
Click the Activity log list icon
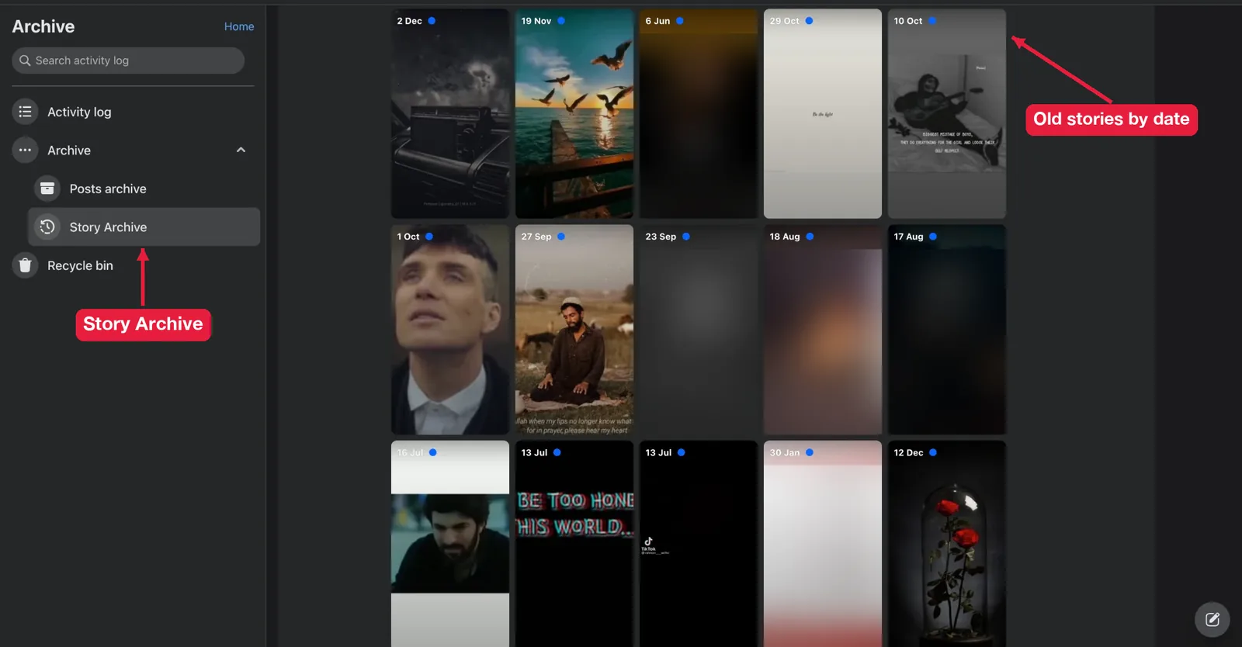[x=25, y=112]
